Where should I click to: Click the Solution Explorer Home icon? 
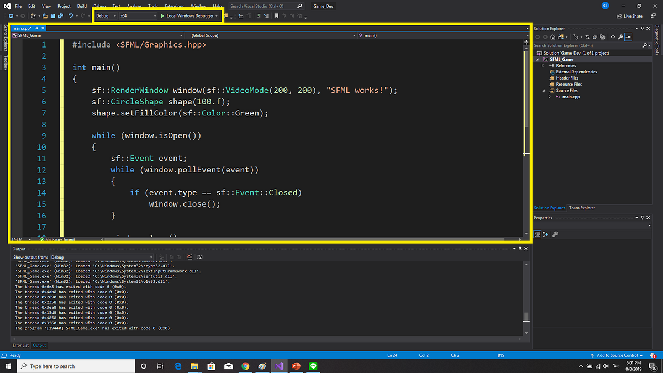click(552, 37)
